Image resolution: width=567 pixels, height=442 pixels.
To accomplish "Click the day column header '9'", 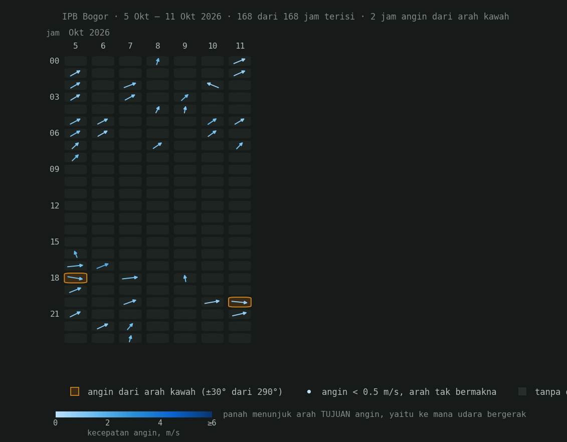I will (x=185, y=46).
